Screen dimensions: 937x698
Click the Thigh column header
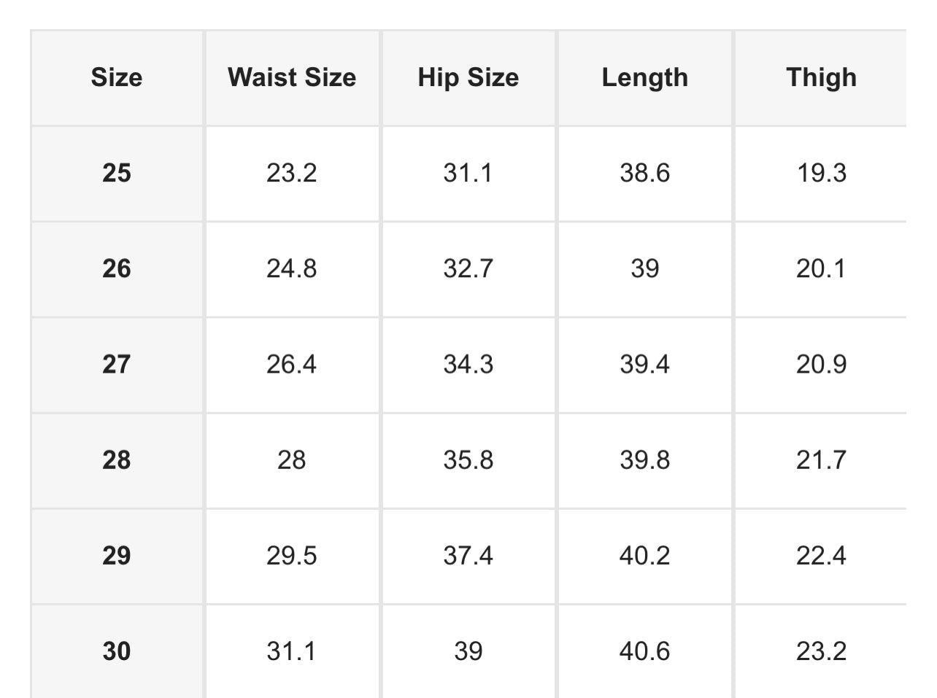pyautogui.click(x=821, y=77)
